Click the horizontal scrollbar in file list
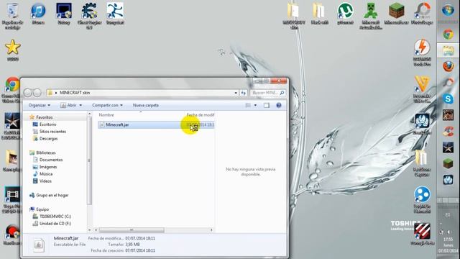 pos(132,230)
